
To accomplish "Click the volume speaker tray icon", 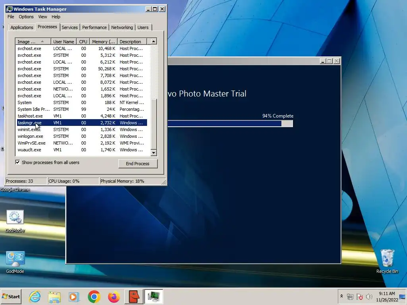I will [x=369, y=296].
